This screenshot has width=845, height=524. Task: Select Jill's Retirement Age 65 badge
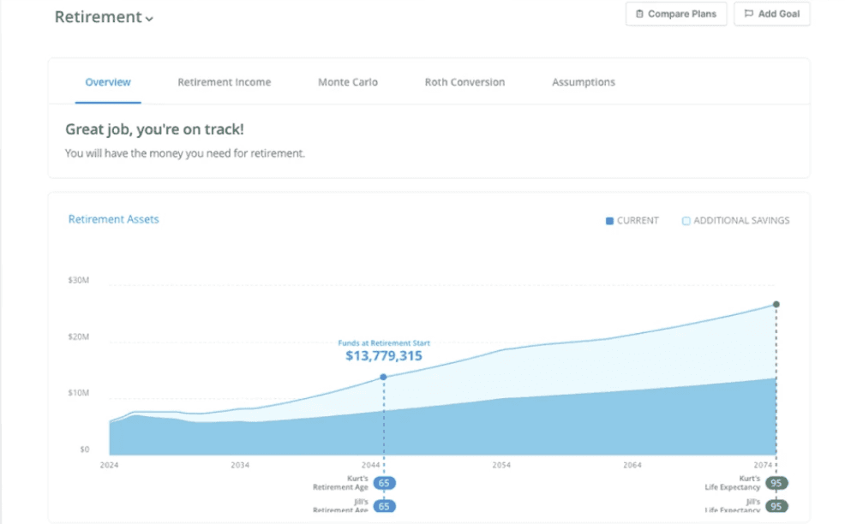[x=384, y=506]
